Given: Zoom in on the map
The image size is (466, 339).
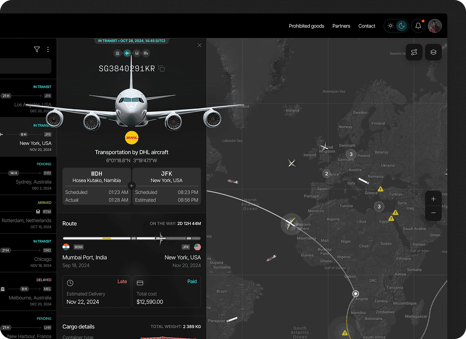Looking at the screenshot, I should (434, 199).
